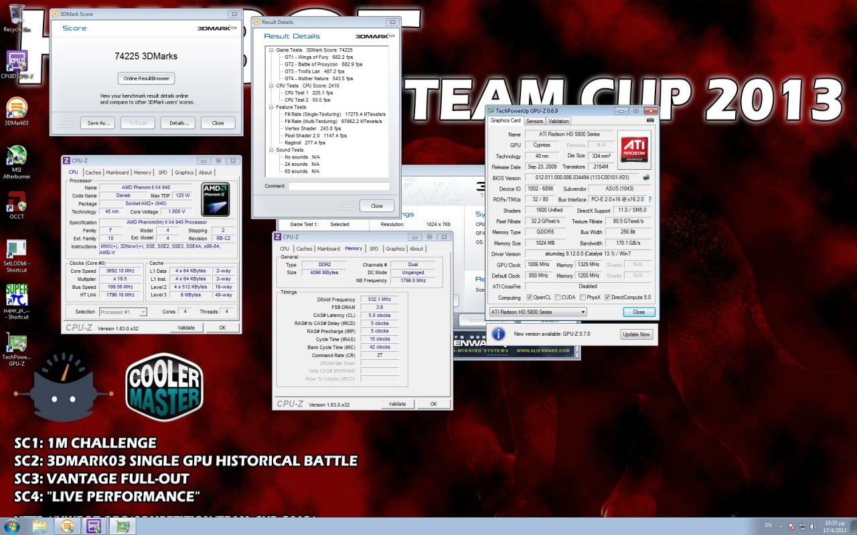Click the blue info icon in update notice
Screen dimensions: 857x535
498,334
